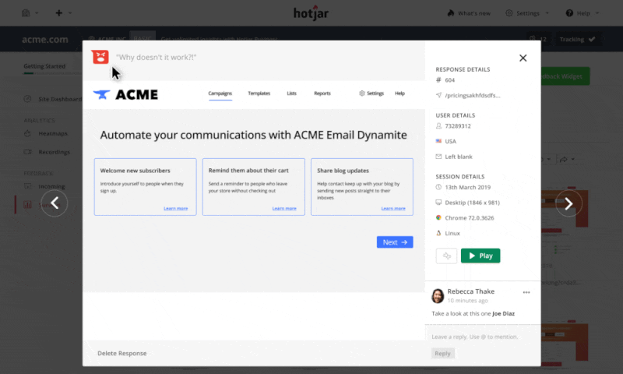Image resolution: width=623 pixels, height=374 pixels.
Task: Click the Remind them about their cart card
Action: point(254,187)
